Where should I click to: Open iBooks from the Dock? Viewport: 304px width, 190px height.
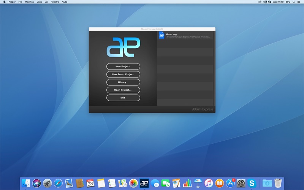(220, 183)
